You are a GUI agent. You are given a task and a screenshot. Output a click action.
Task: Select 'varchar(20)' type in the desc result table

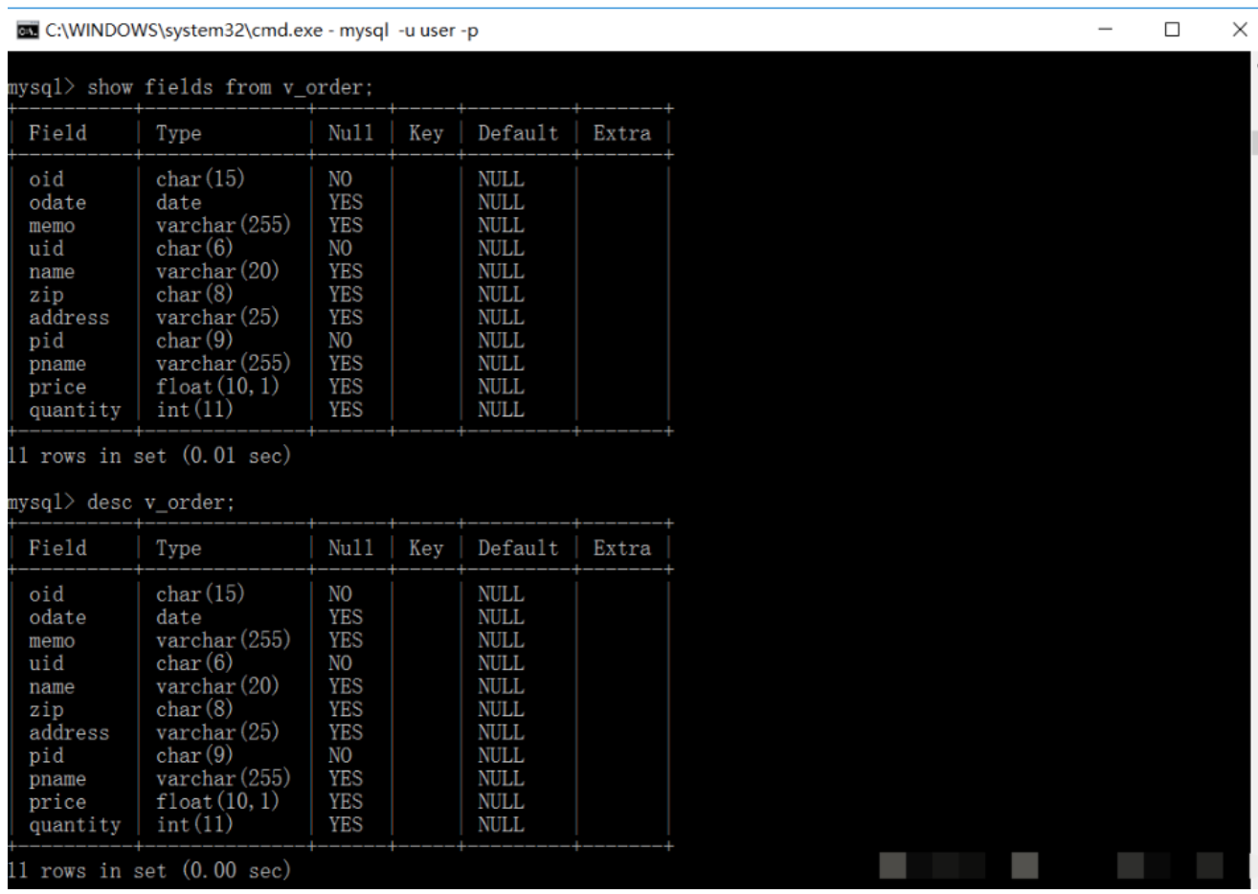pyautogui.click(x=217, y=686)
